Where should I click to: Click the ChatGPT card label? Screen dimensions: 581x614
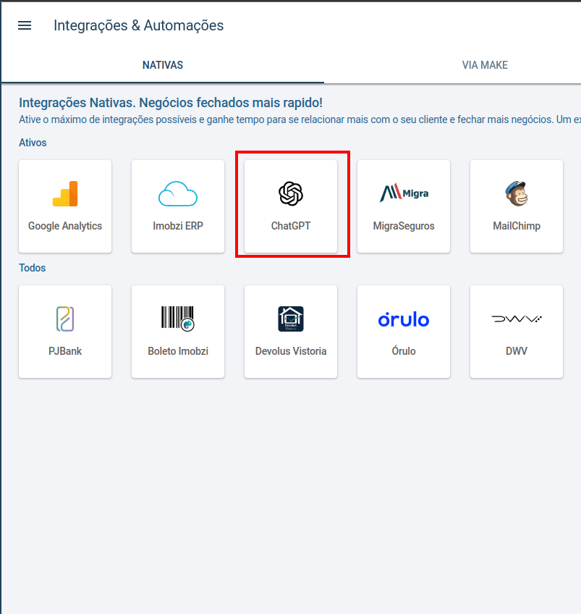(x=291, y=226)
